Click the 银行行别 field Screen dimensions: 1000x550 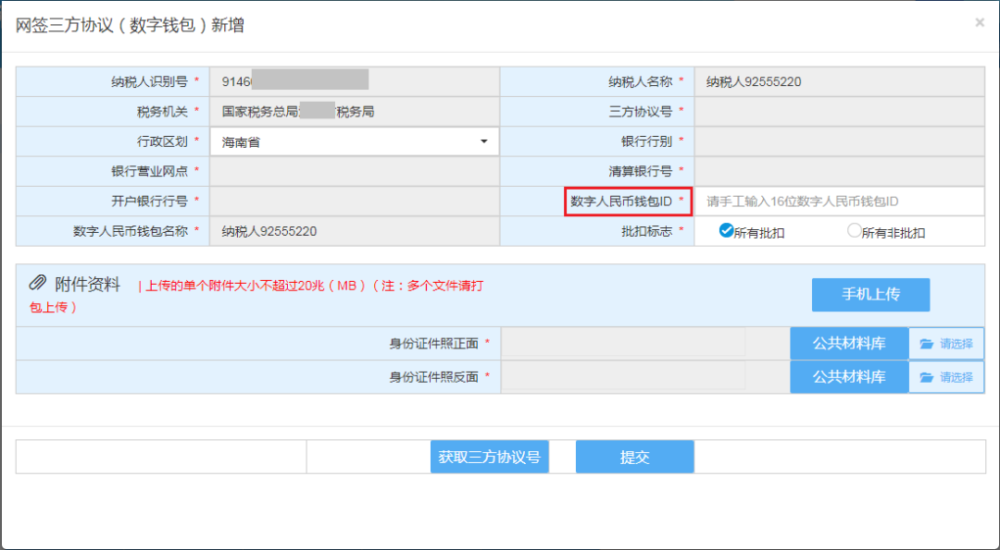pyautogui.click(x=838, y=141)
